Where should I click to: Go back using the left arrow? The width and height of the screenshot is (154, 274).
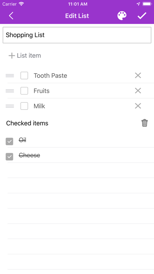11,16
